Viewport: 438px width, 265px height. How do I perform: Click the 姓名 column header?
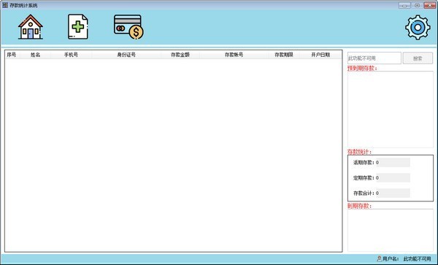[35, 55]
